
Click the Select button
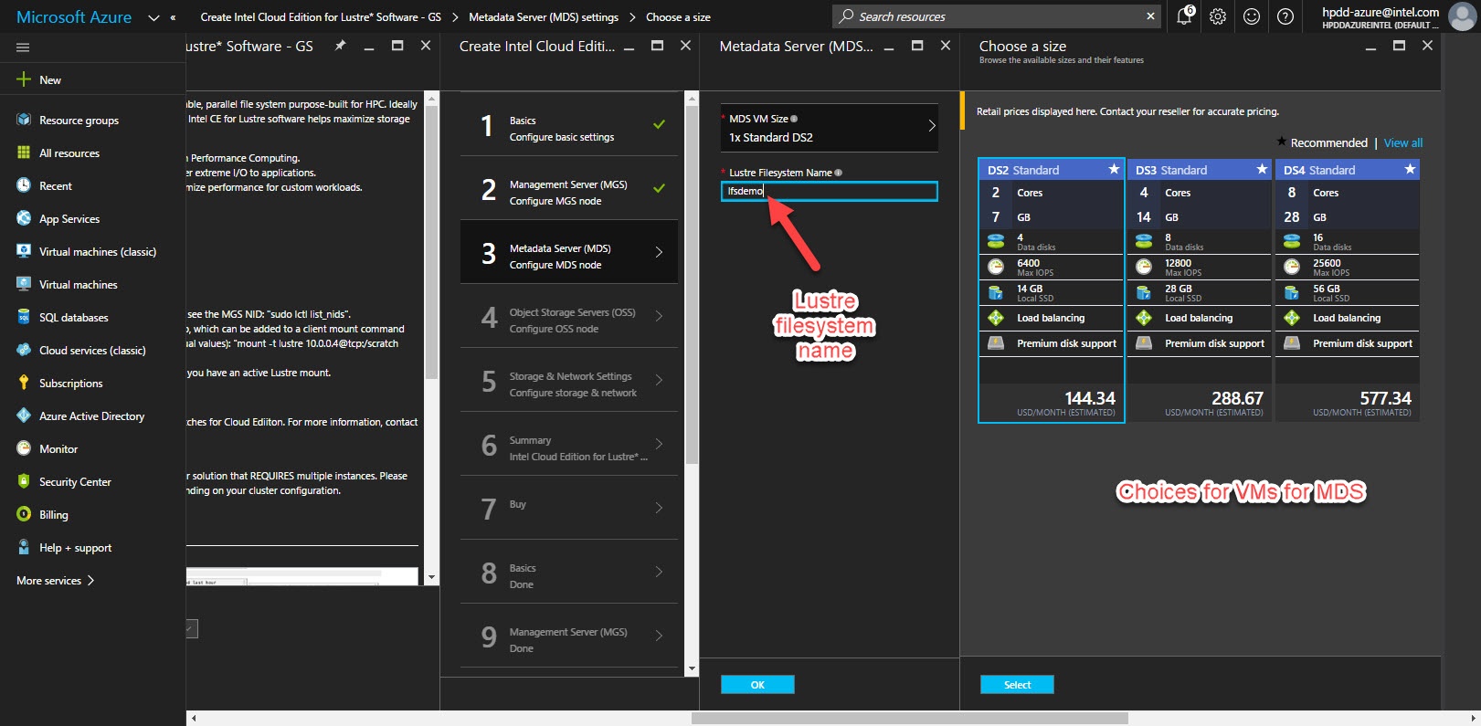point(1017,685)
